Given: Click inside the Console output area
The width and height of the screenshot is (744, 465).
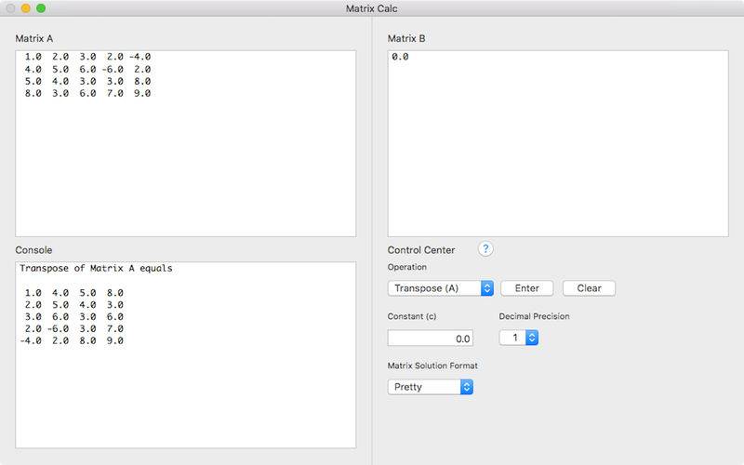Looking at the screenshot, I should [185, 355].
